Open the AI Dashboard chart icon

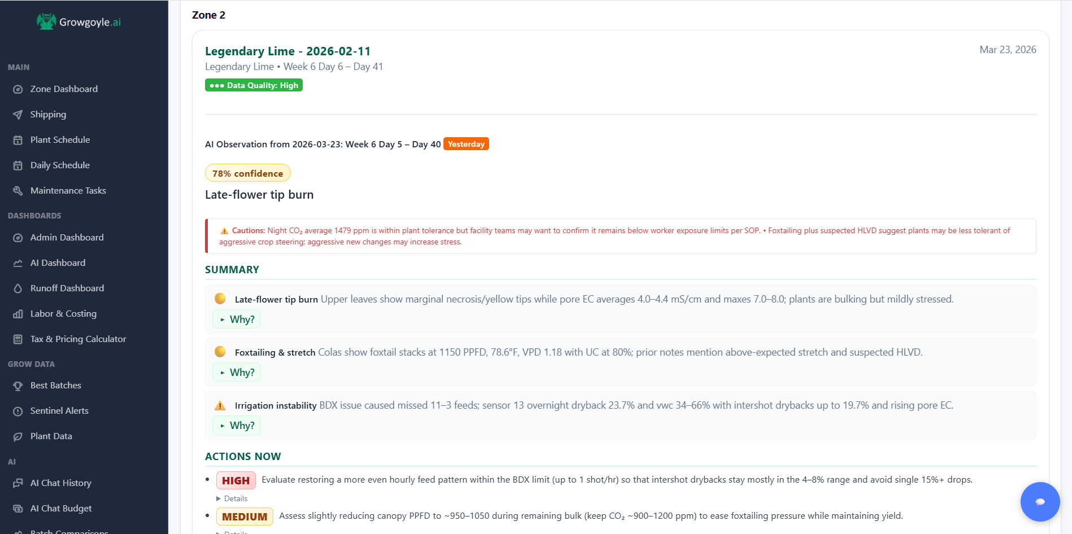click(x=19, y=262)
